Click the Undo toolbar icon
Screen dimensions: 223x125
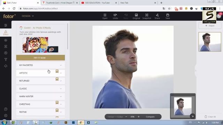tap(115, 16)
